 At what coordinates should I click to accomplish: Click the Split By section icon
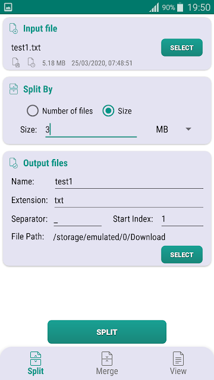coord(14,89)
